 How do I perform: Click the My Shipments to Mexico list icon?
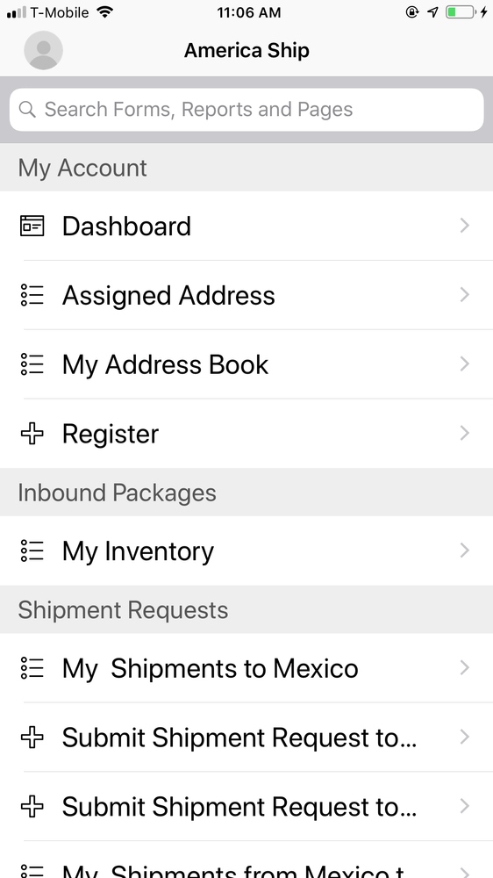(32, 668)
